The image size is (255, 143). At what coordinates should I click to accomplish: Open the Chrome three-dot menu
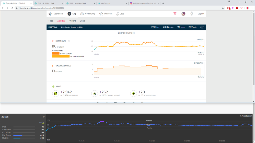252,8
